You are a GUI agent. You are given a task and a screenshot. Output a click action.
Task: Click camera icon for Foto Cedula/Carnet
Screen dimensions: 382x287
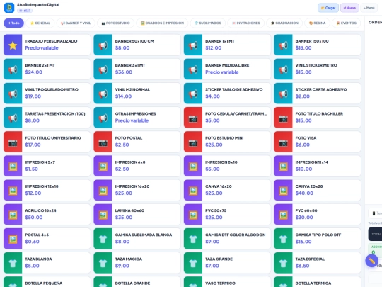coord(193,118)
